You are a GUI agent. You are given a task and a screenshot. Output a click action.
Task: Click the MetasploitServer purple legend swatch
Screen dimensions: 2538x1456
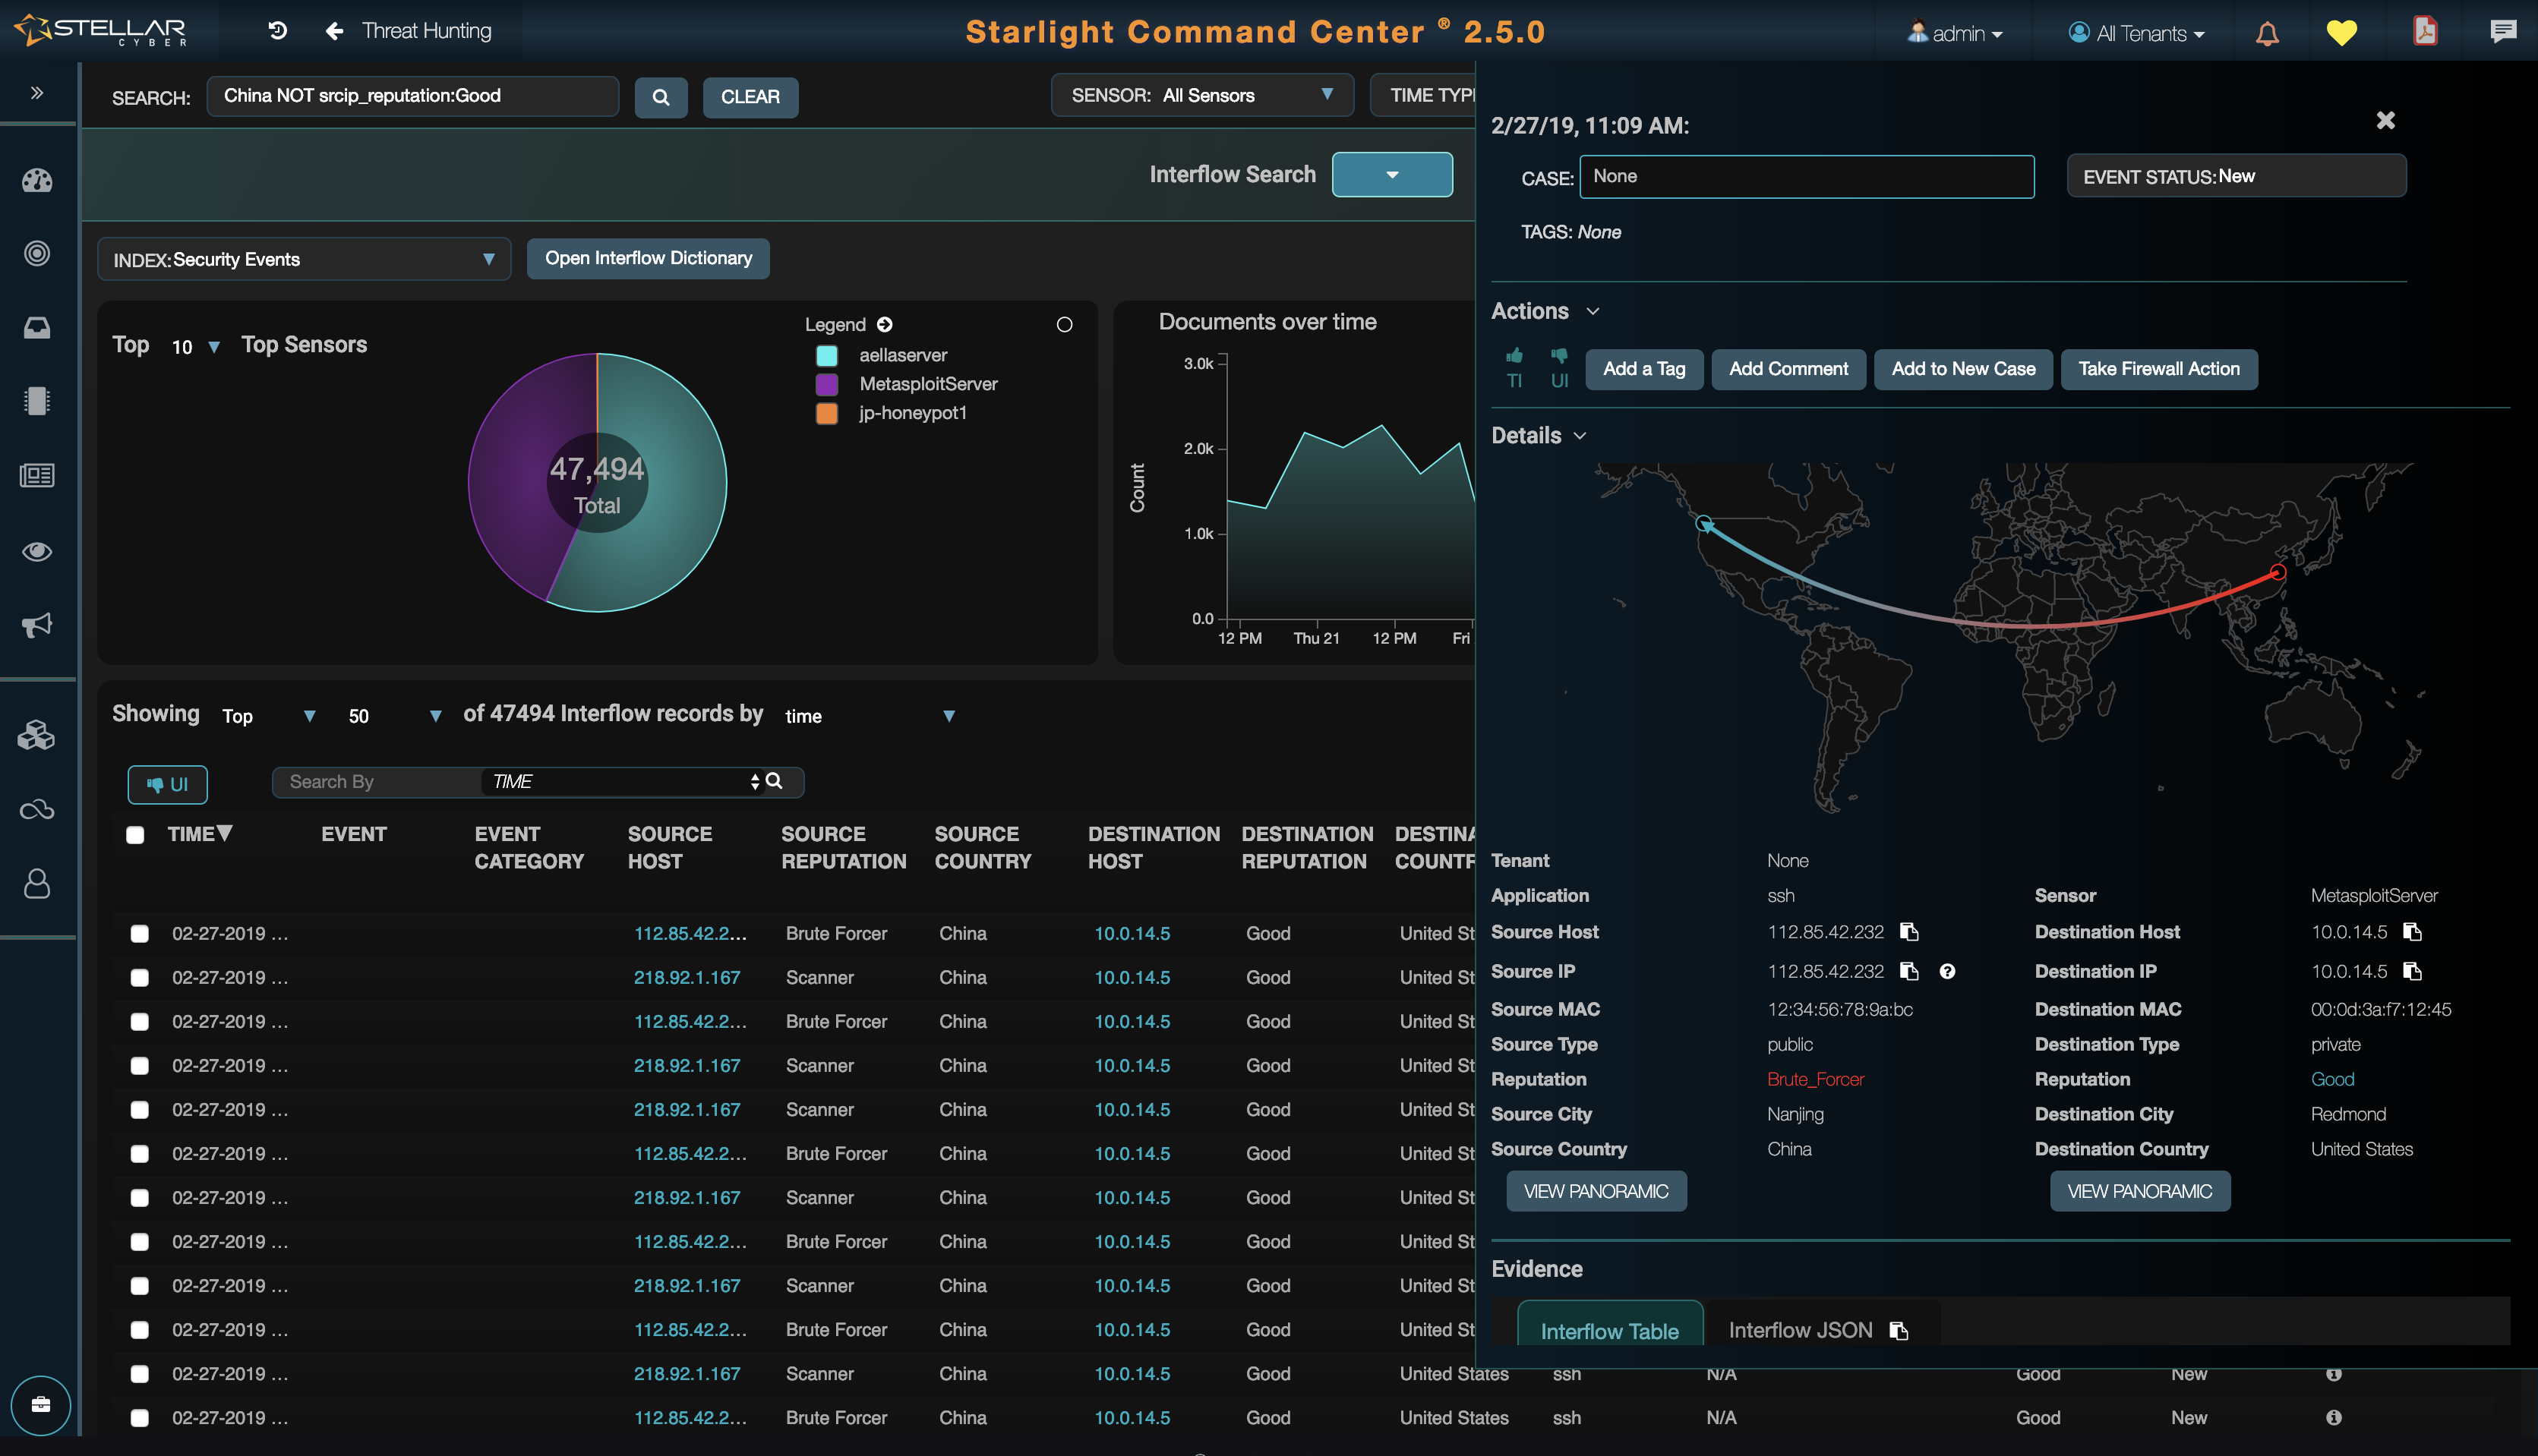pyautogui.click(x=826, y=384)
